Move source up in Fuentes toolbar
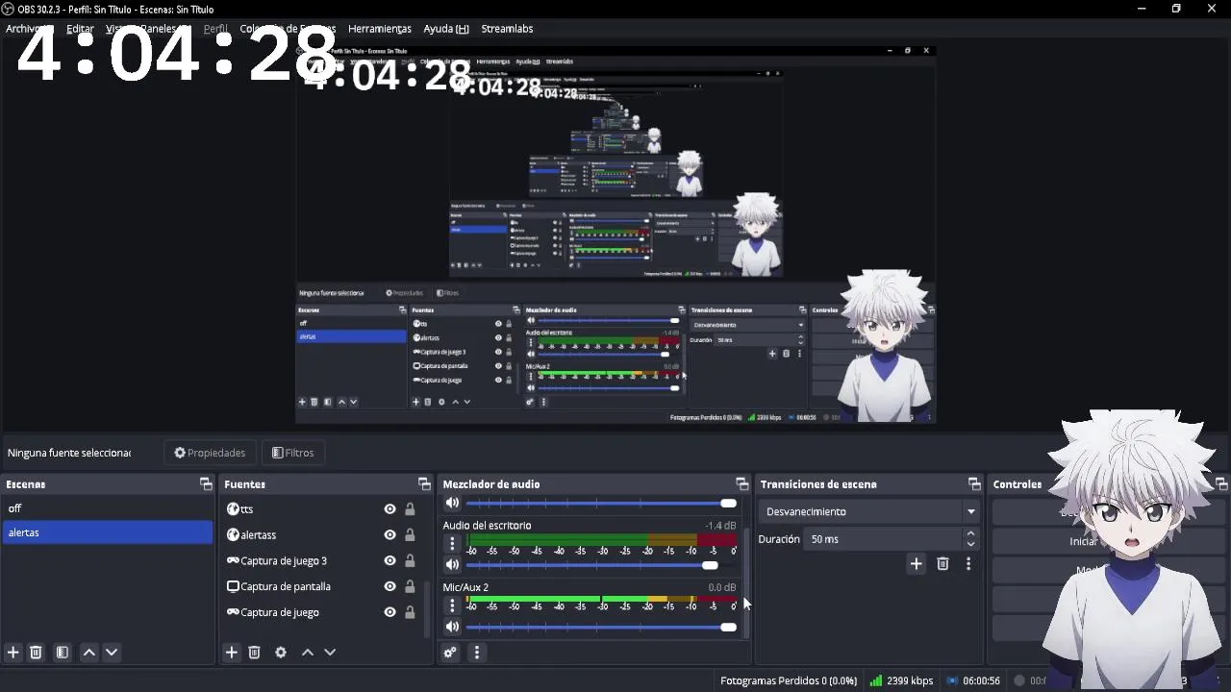 pos(308,652)
